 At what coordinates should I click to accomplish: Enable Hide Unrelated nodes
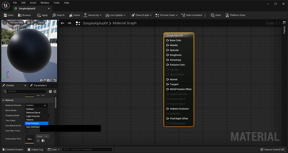click(192, 15)
